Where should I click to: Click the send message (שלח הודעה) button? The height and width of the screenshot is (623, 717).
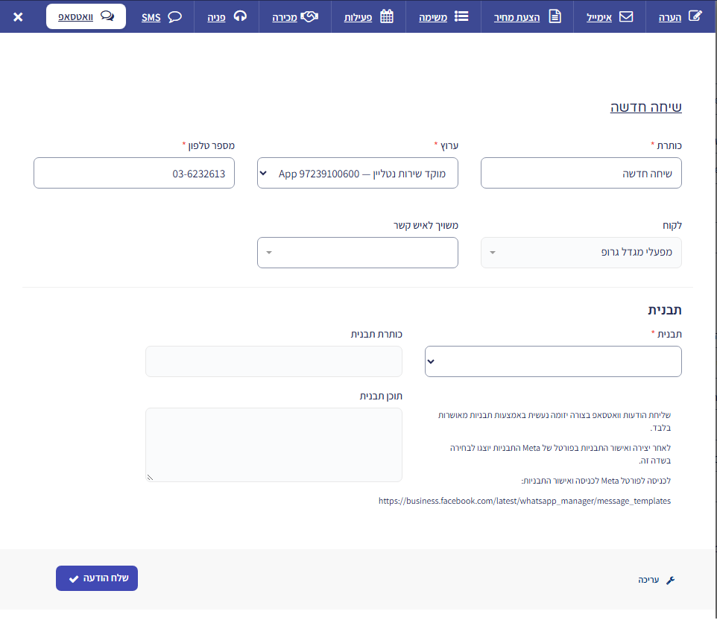pos(97,578)
